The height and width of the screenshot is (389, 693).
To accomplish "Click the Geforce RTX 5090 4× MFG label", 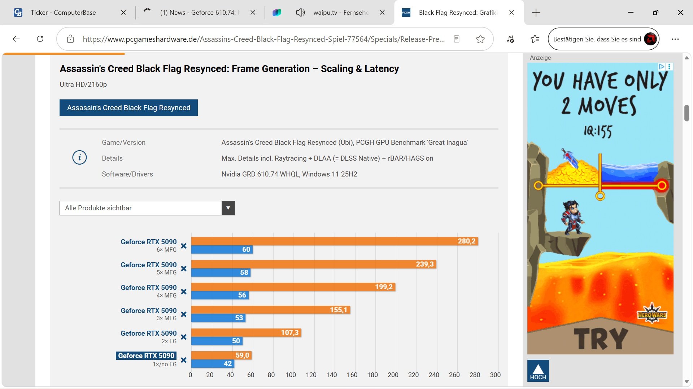I will [148, 288].
